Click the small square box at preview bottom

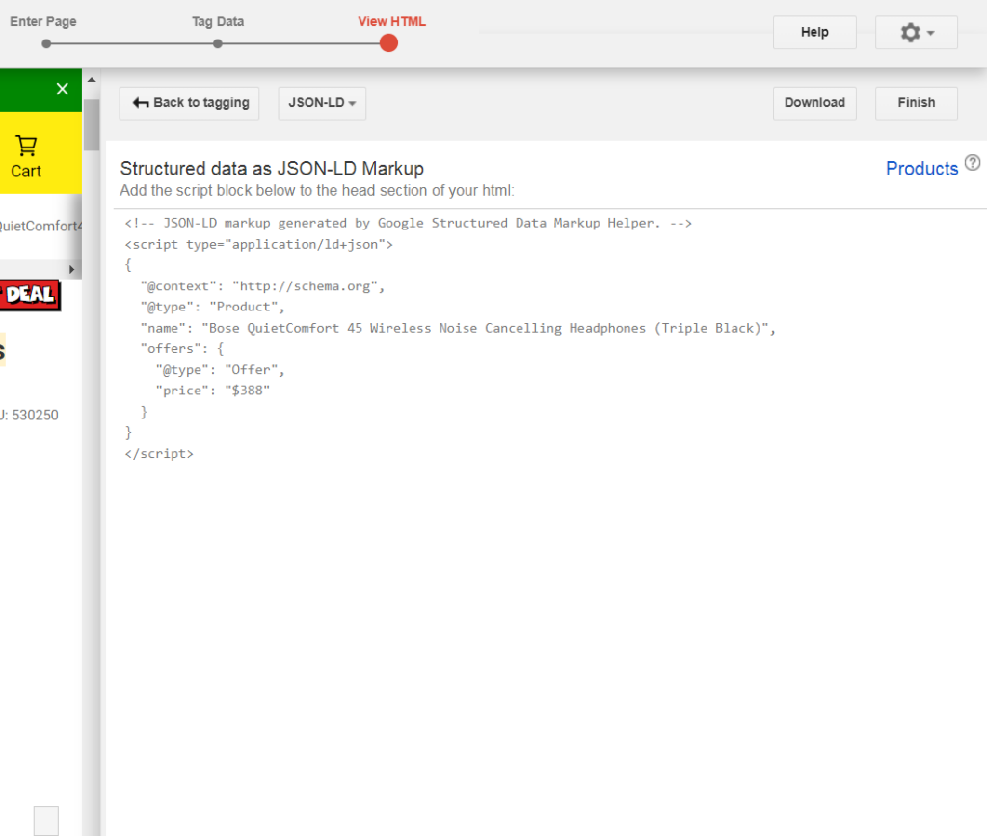tap(46, 821)
